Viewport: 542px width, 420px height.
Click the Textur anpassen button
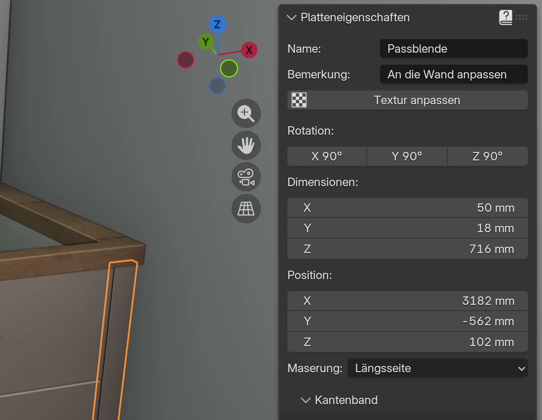tap(407, 100)
